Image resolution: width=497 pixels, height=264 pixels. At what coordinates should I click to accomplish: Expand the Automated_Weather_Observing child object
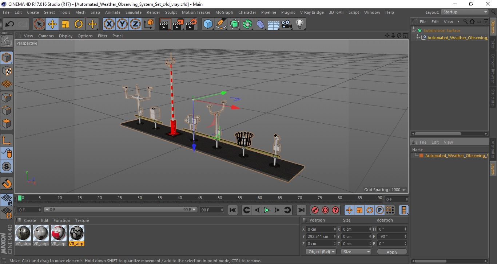418,38
